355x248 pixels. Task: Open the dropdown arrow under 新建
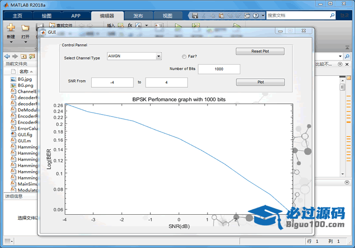coord(10,42)
